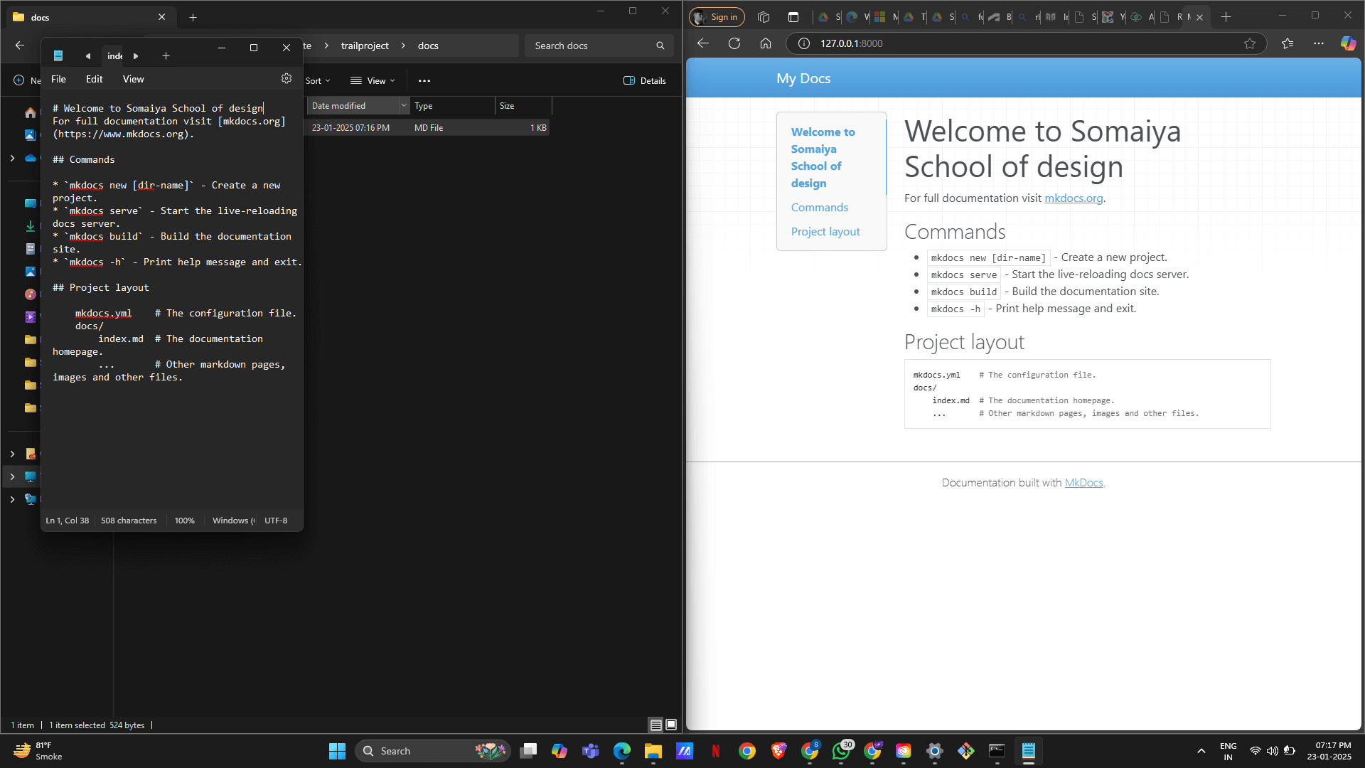Expand OneDrive tree item in Explorer sidebar
Image resolution: width=1365 pixels, height=768 pixels.
pos(12,158)
